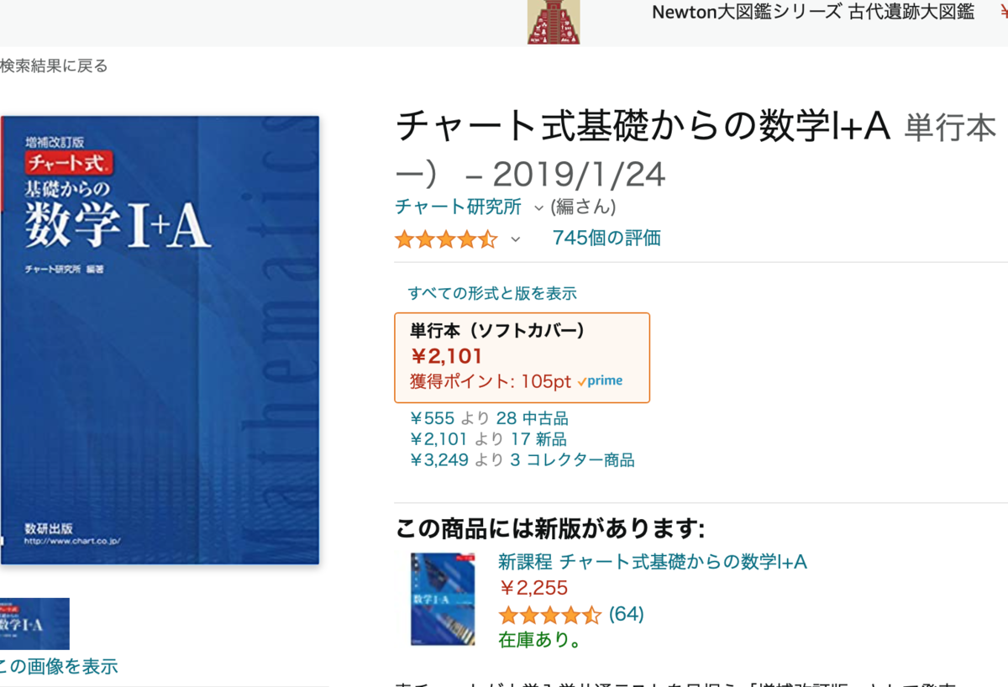The image size is (1008, 687).
Task: Expand the rating breakdown chevron beside stars
Action: 515,239
